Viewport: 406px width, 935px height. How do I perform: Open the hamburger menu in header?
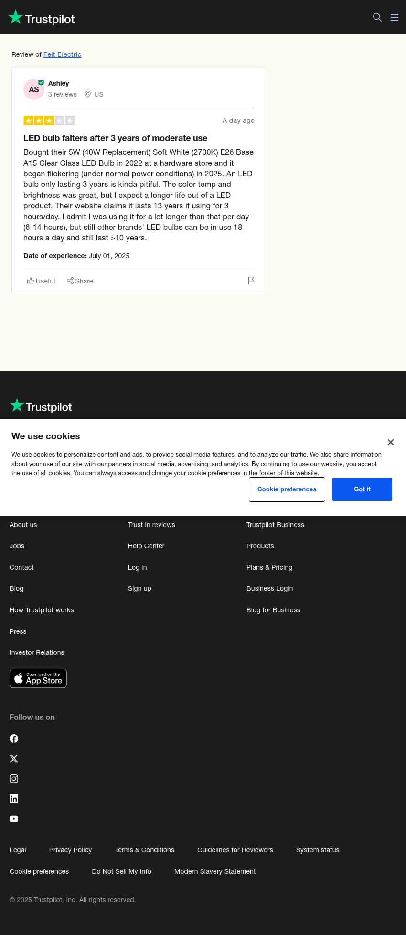(x=395, y=17)
